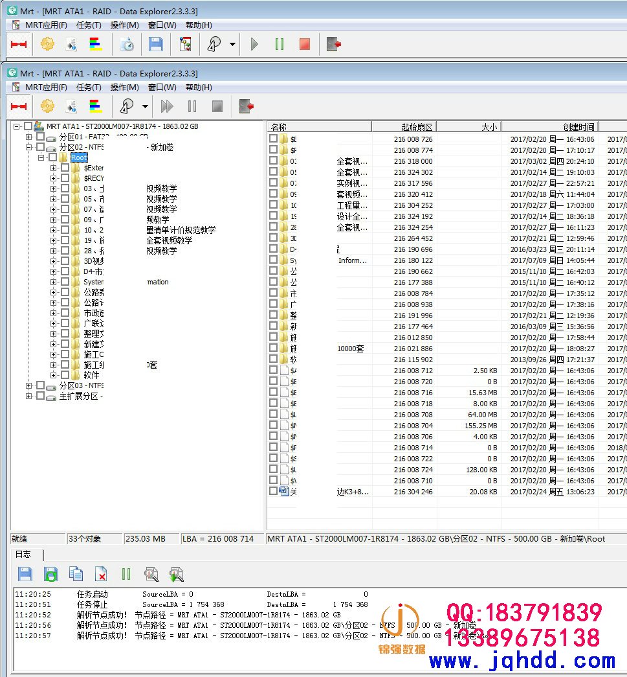Click the exit door icon in the front window toolbar
The image size is (627, 677).
coord(247,106)
